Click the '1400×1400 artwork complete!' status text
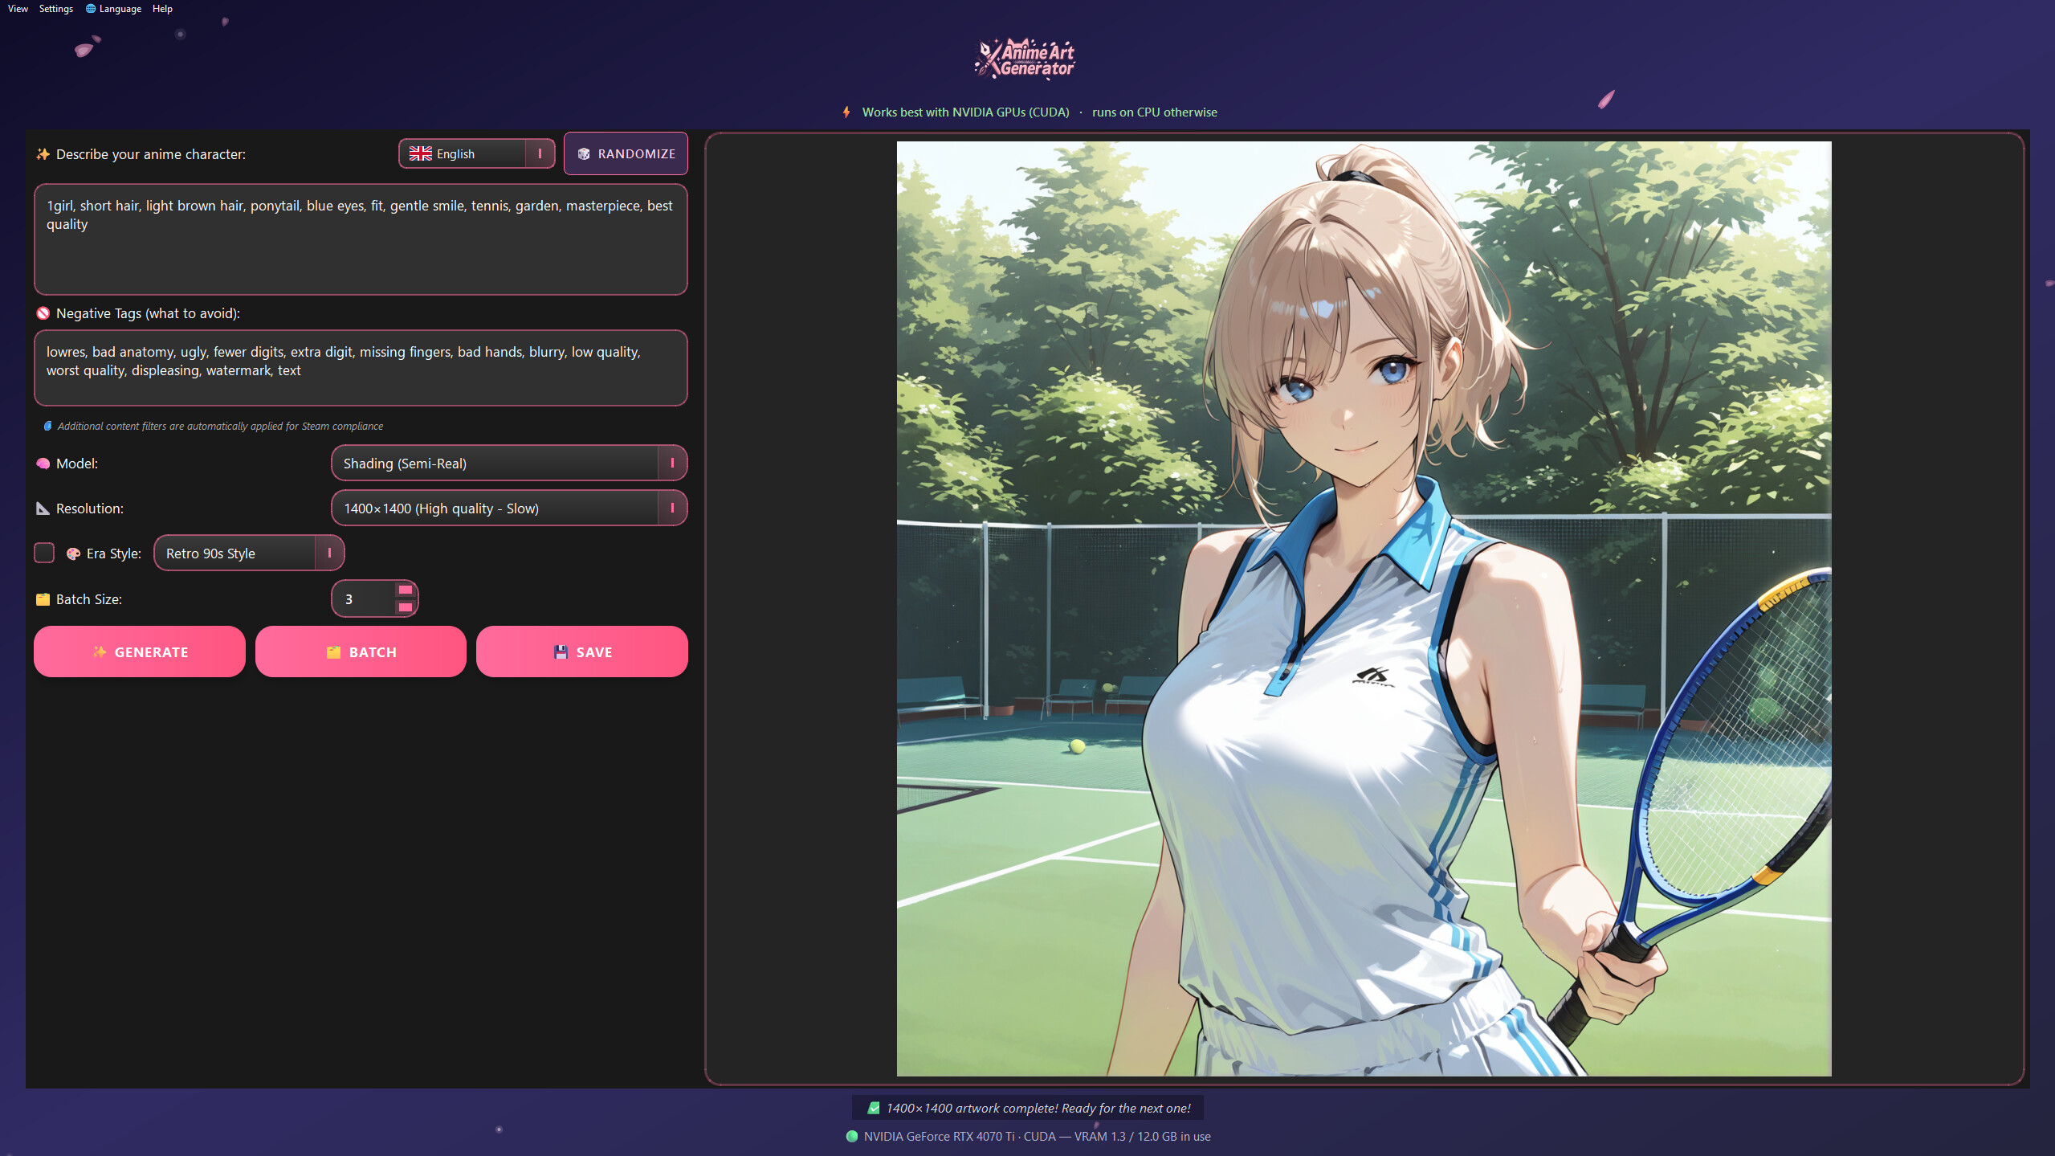 [1038, 1108]
